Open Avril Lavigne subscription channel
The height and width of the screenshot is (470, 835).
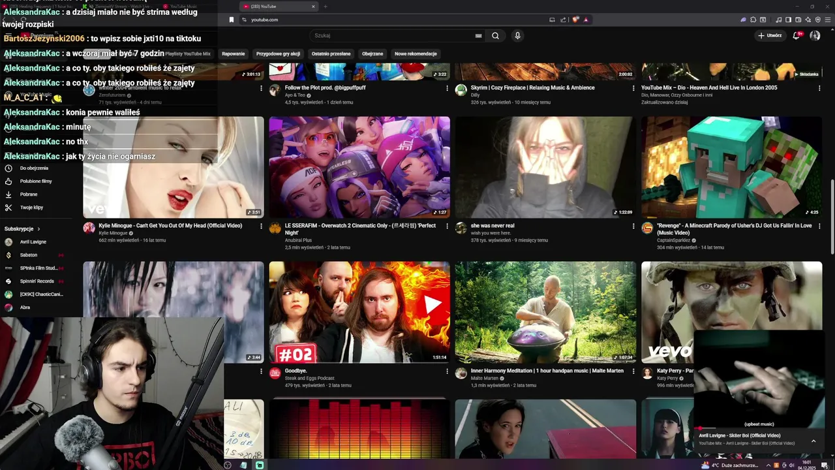33,242
